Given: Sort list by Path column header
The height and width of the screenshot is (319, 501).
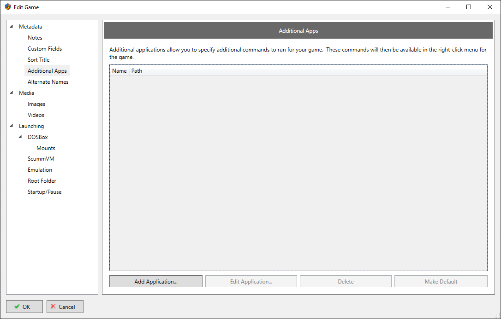Looking at the screenshot, I should (137, 71).
